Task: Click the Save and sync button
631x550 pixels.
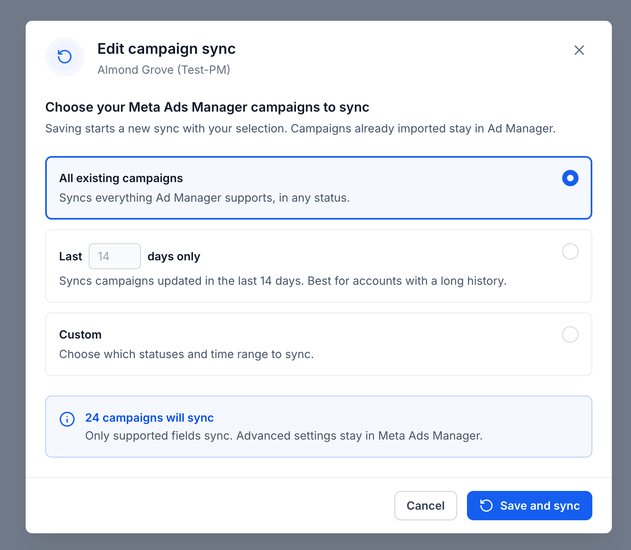Action: 529,506
